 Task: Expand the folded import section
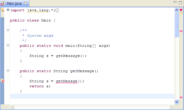8,10
